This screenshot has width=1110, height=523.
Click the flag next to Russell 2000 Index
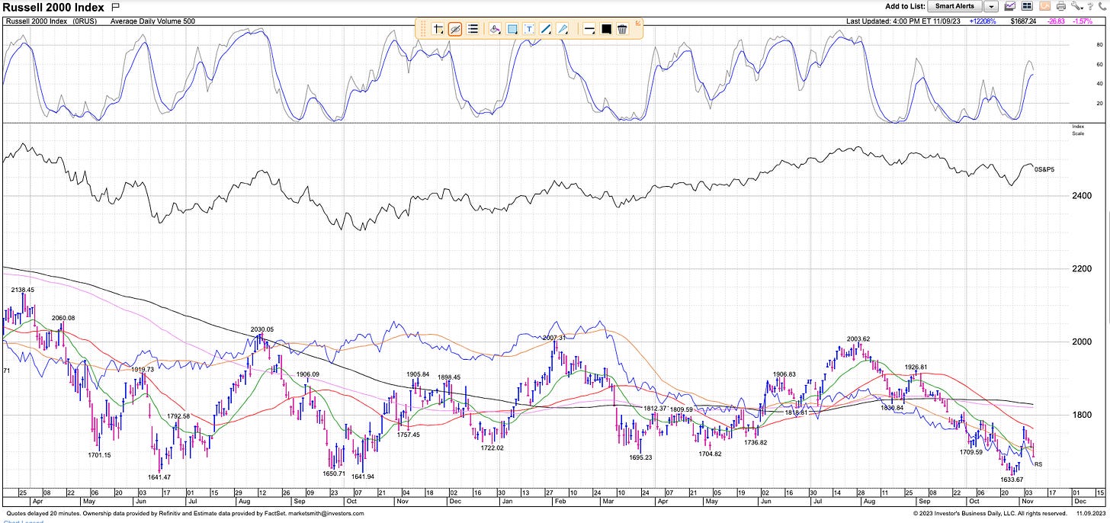pyautogui.click(x=116, y=7)
